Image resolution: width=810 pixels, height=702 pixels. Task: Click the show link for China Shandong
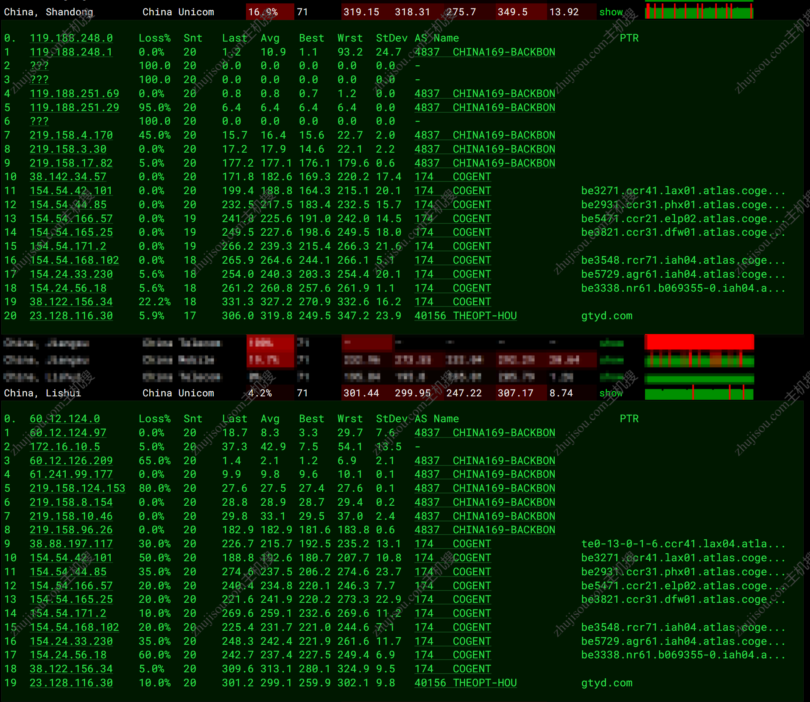pyautogui.click(x=611, y=12)
